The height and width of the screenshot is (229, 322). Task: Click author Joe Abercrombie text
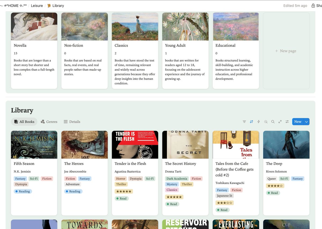coord(75,171)
